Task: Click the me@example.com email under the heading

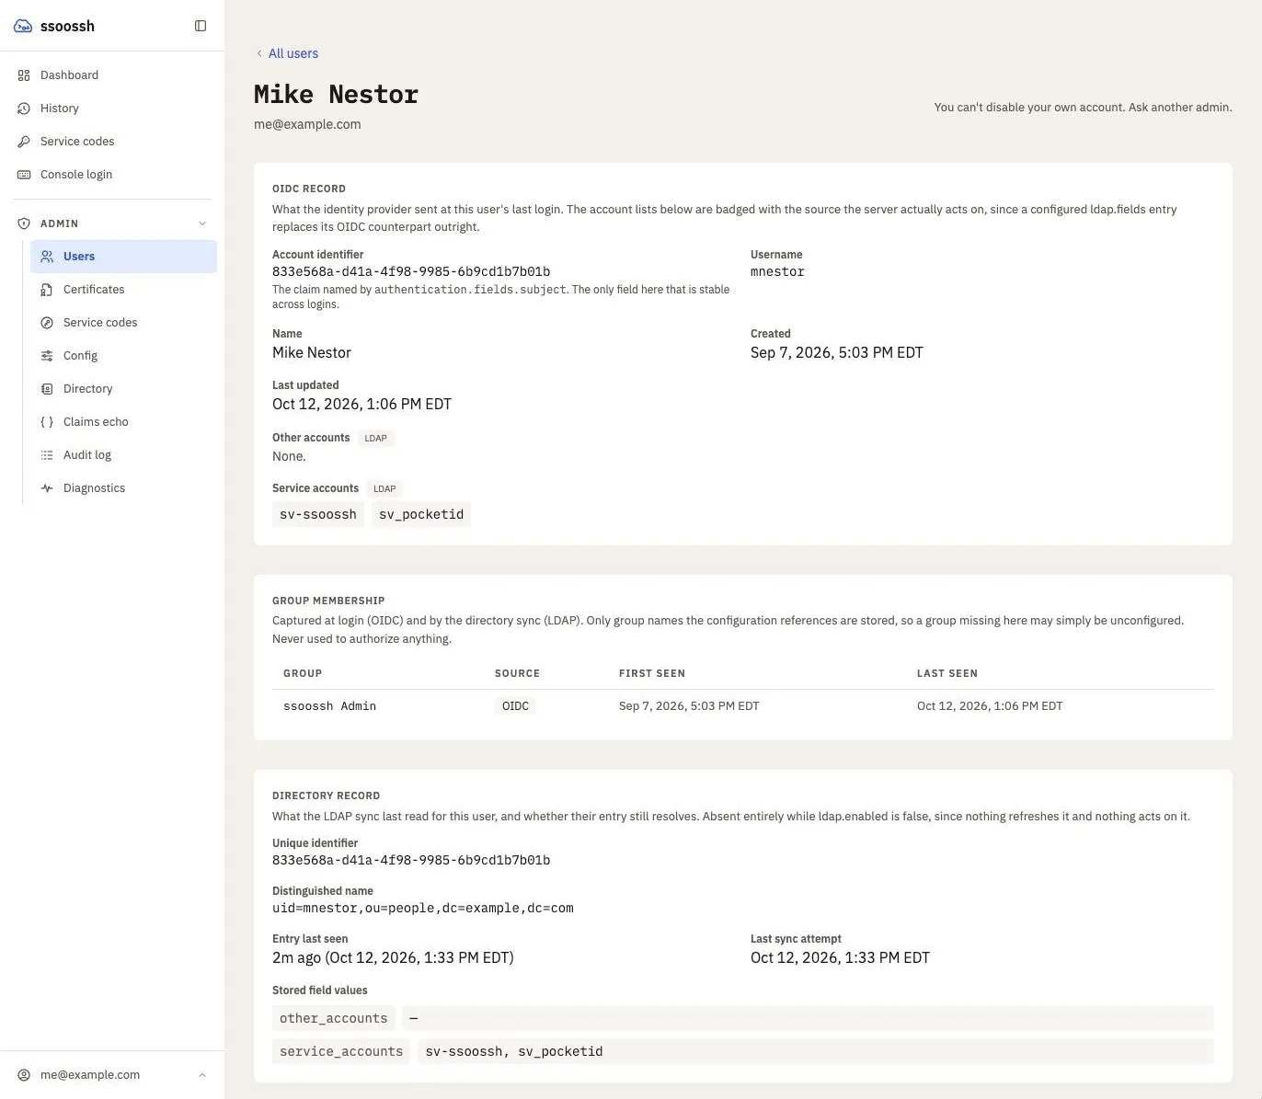Action: pyautogui.click(x=307, y=124)
